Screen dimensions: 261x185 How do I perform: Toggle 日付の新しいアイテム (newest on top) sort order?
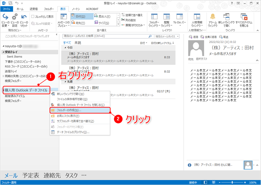162,43
